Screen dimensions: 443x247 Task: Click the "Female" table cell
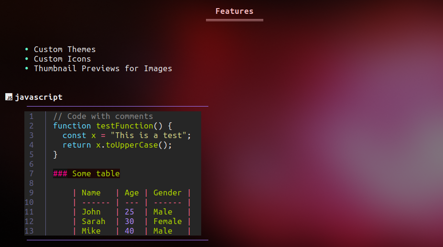167,221
